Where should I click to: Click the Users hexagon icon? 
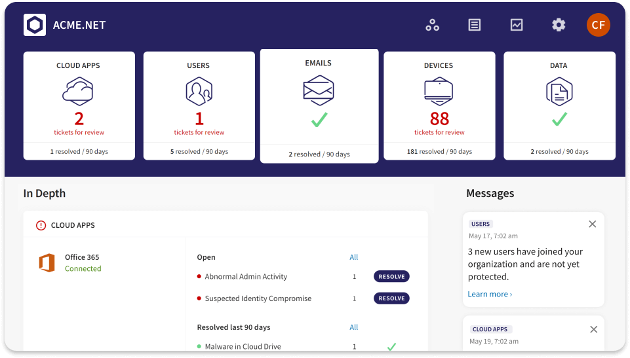coord(199,92)
